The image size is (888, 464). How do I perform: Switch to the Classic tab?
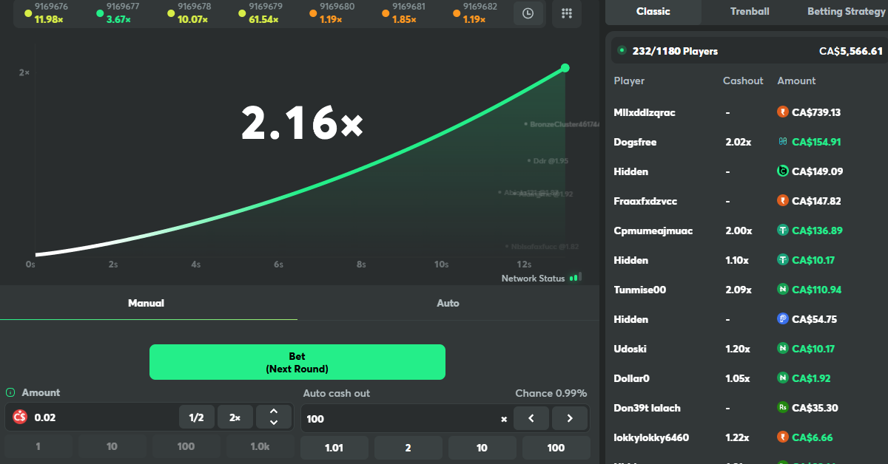pyautogui.click(x=653, y=12)
